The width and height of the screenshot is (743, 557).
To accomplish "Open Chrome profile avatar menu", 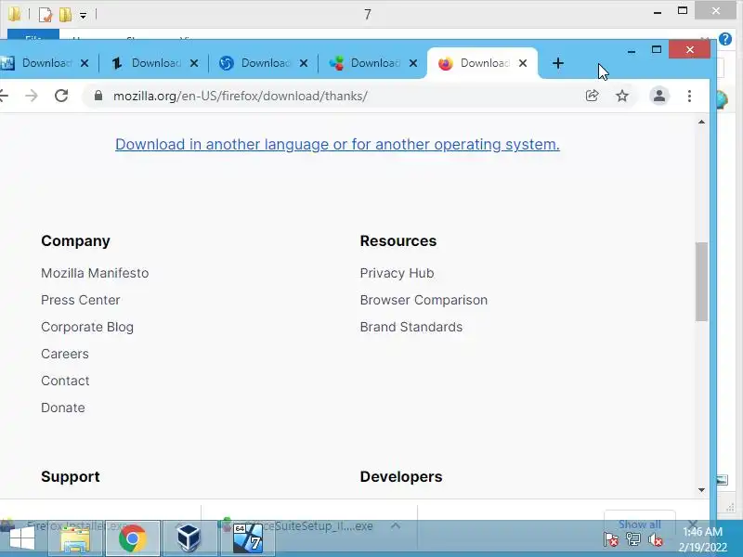I will [x=659, y=97].
